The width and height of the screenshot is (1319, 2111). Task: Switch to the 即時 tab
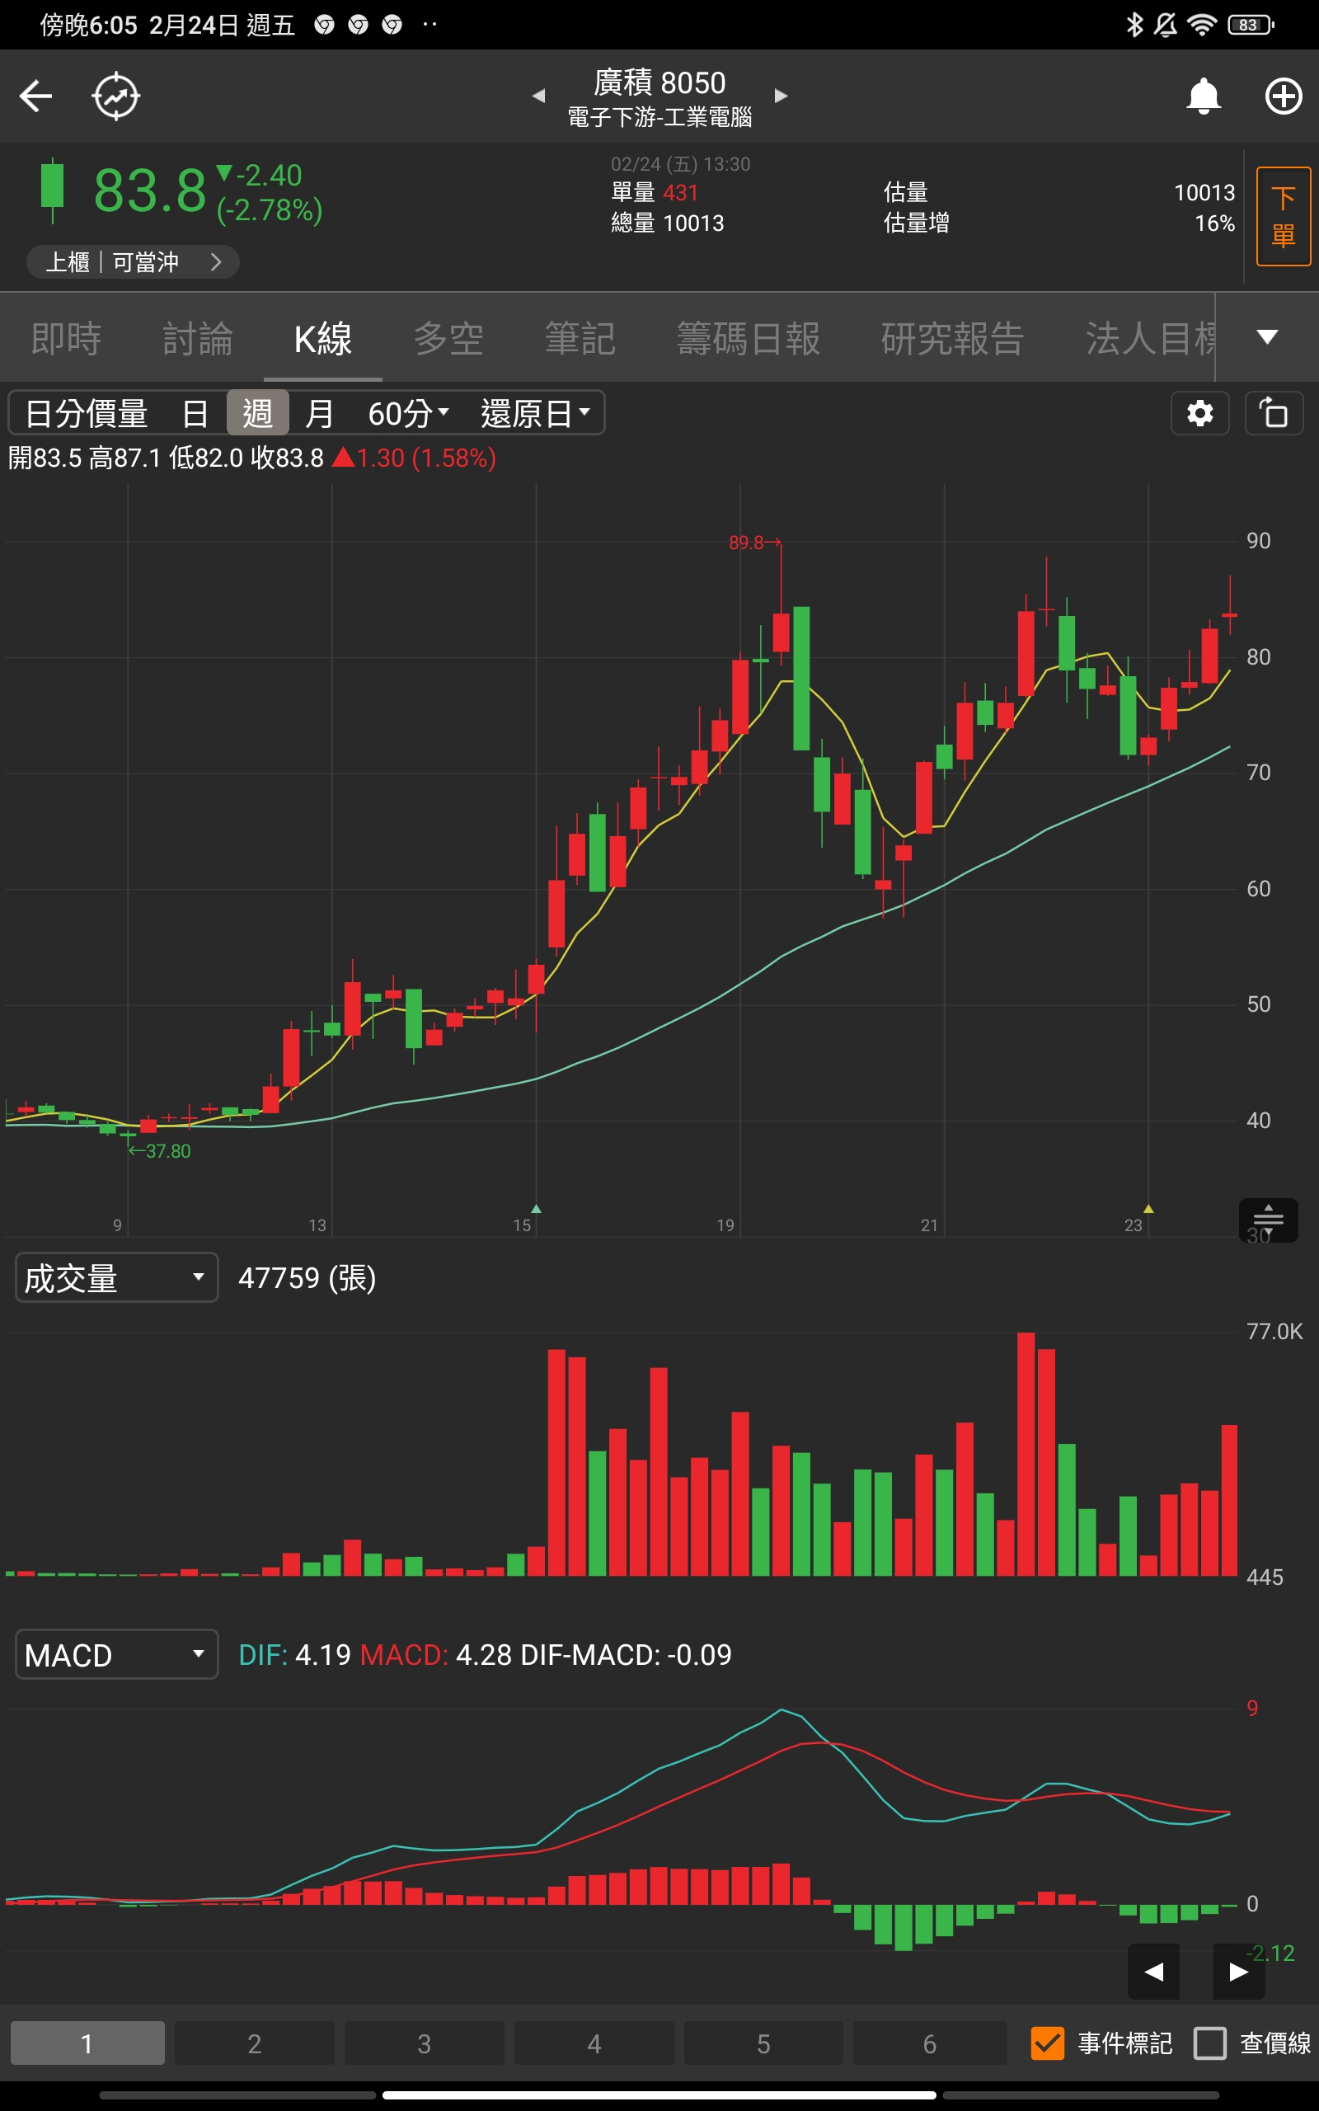(x=66, y=338)
